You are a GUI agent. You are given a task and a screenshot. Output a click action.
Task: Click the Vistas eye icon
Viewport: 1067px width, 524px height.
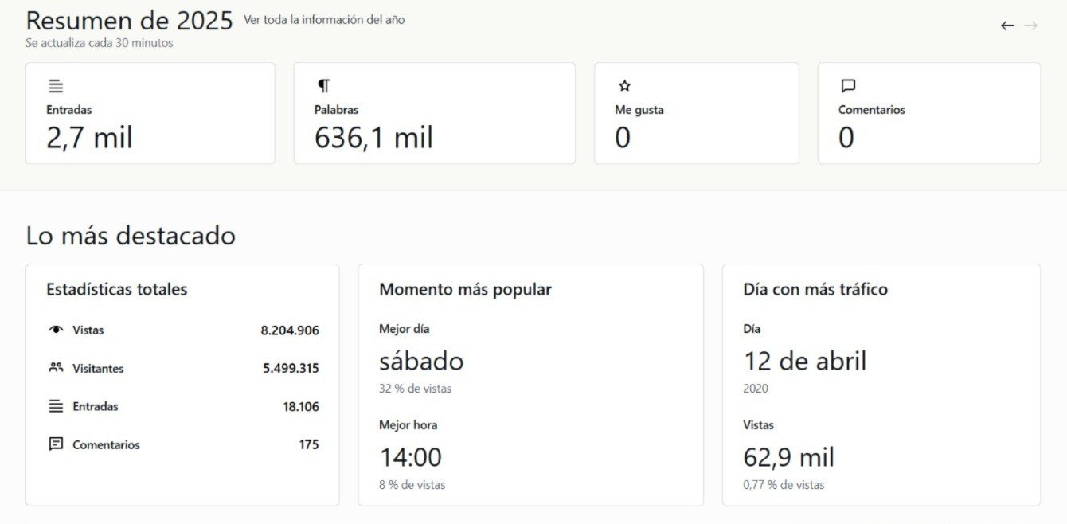point(56,330)
